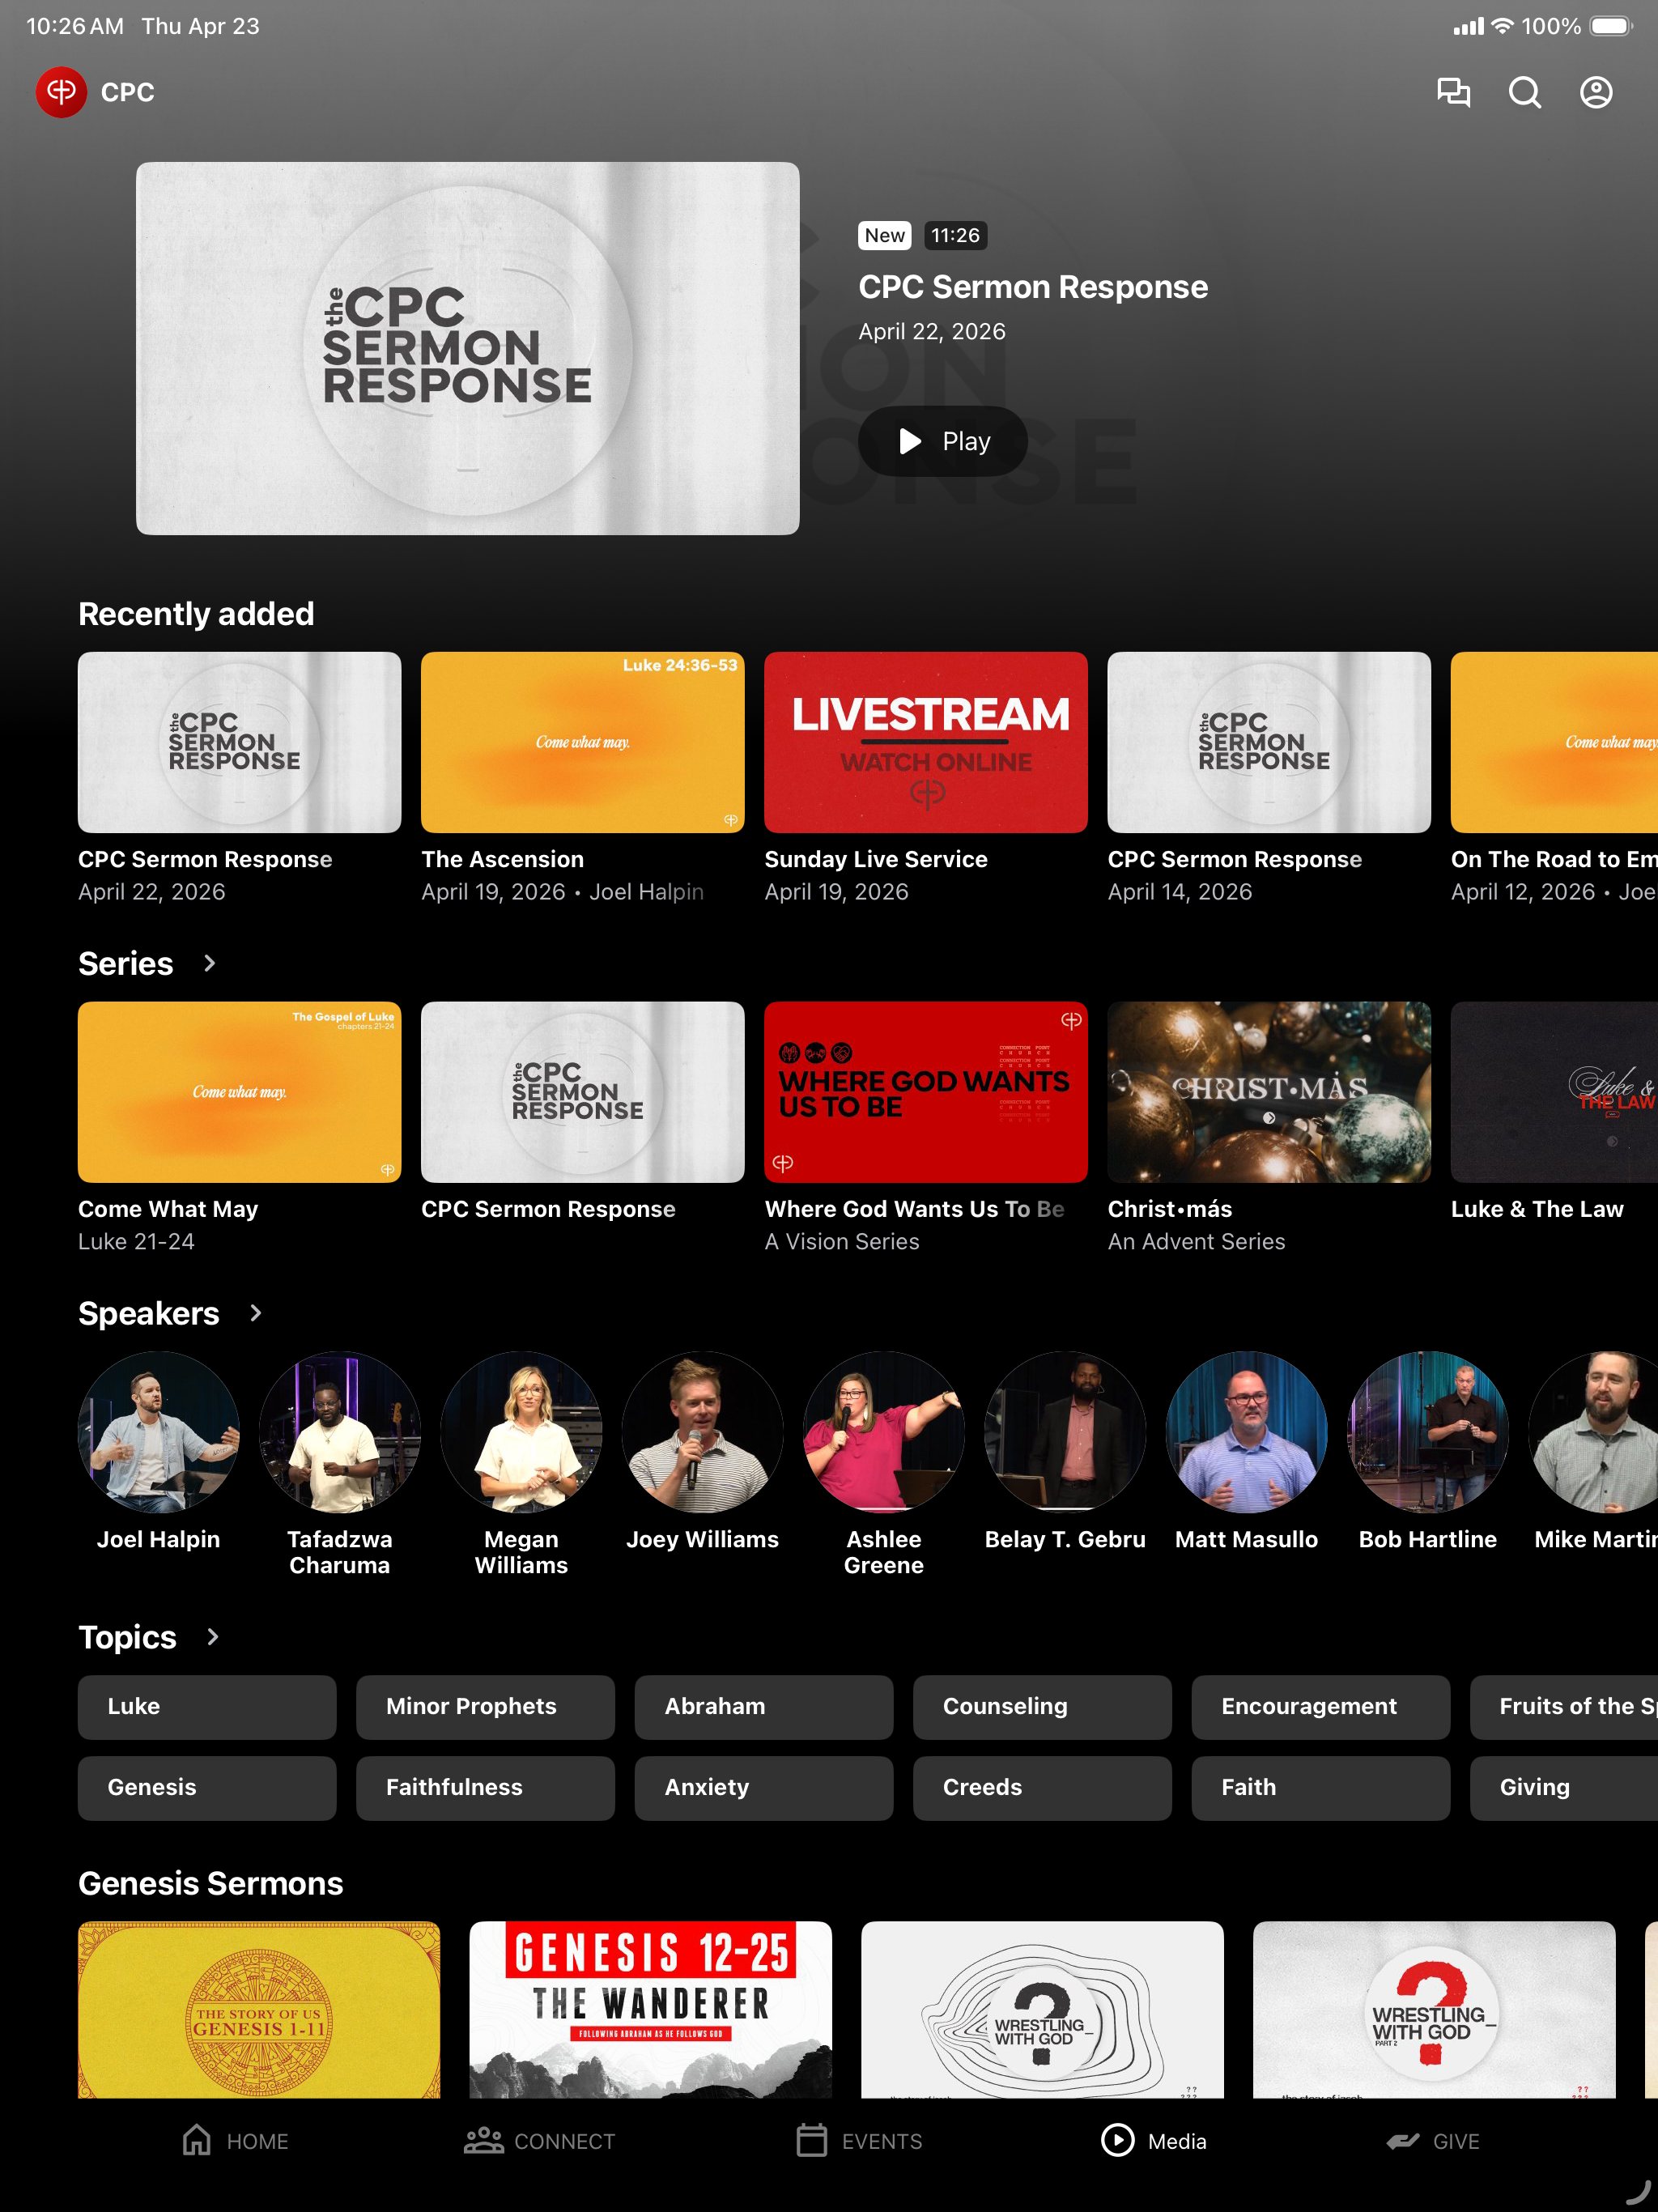Screen dimensions: 1658x2212
Task: Open the black Wrestling With God thumbnail
Action: [x=1042, y=2009]
